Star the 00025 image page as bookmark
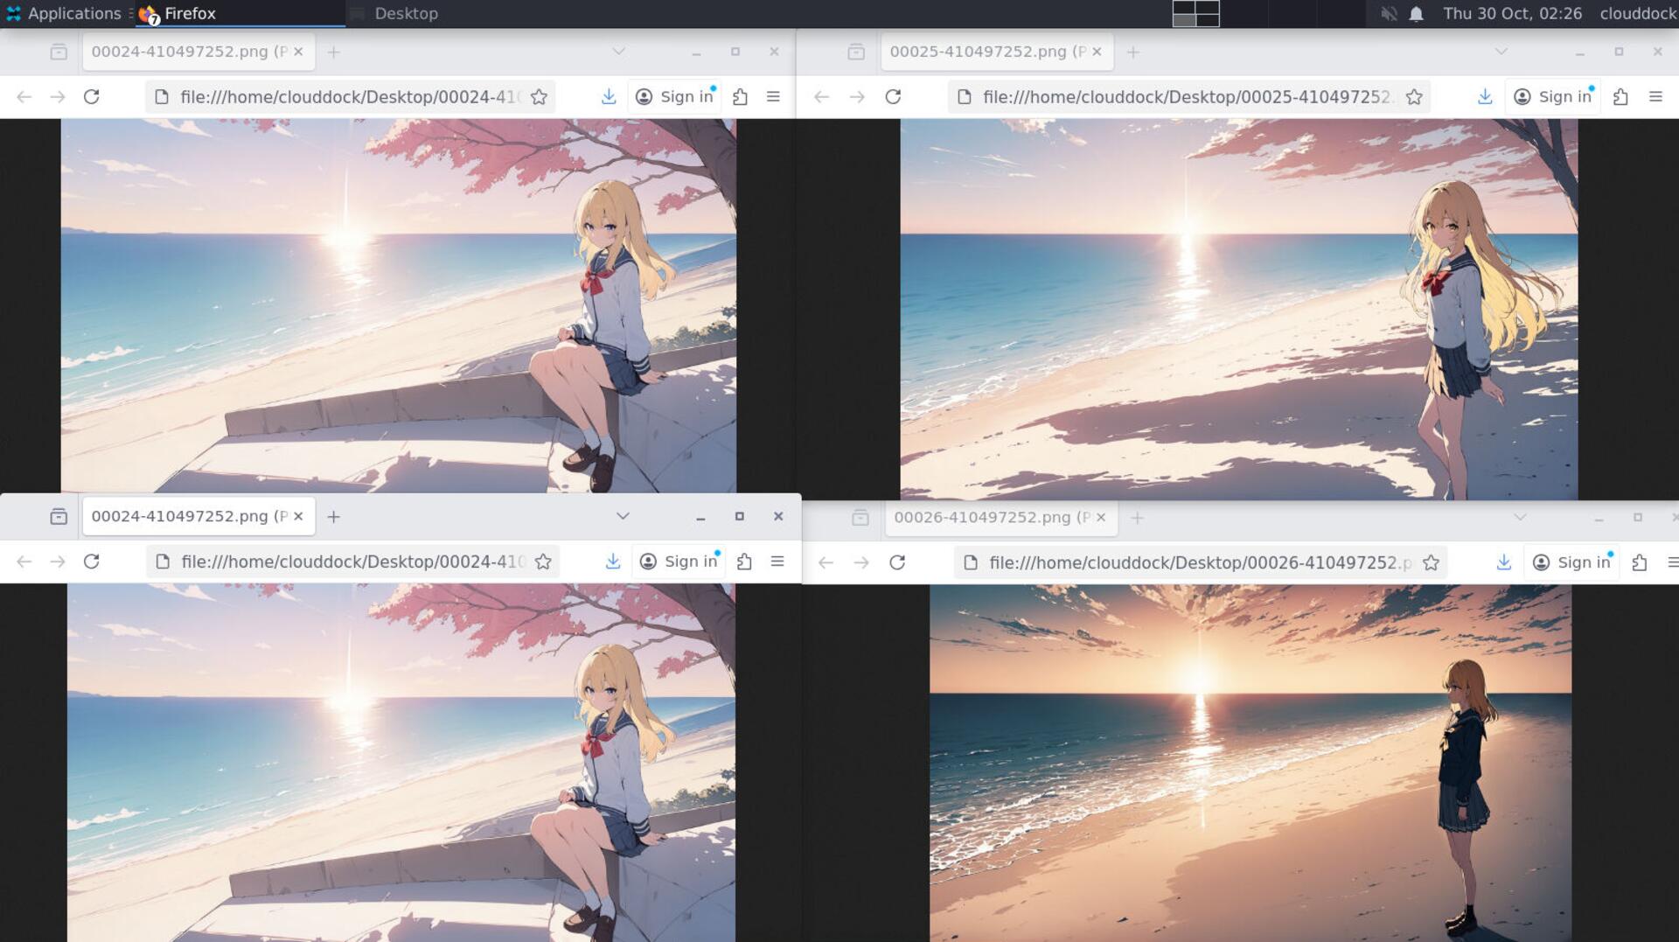Viewport: 1679px width, 942px height. pyautogui.click(x=1414, y=97)
